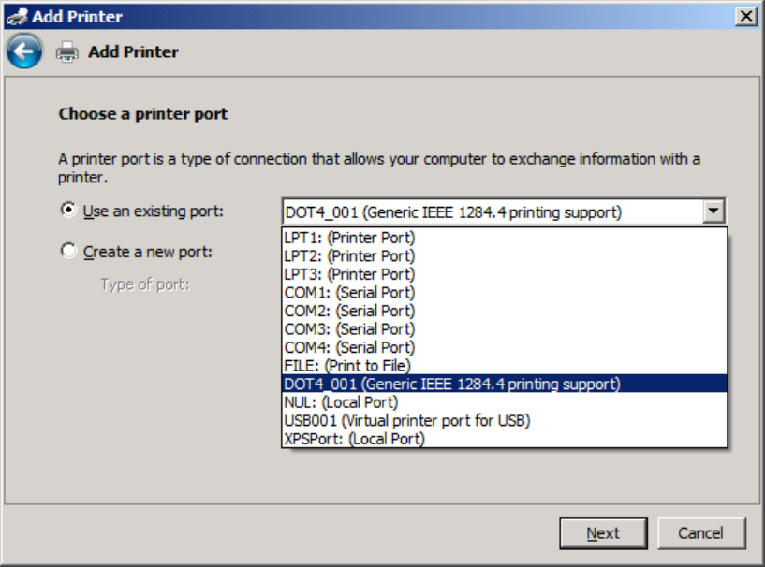765x567 pixels.
Task: Pick USB001 virtual printer port for USB
Action: tap(407, 420)
